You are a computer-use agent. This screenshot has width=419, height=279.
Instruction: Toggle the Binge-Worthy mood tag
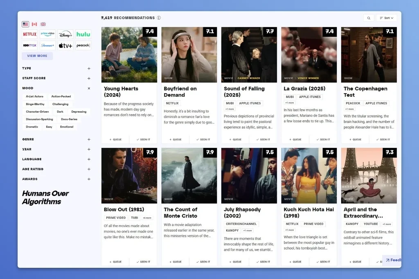(35, 104)
